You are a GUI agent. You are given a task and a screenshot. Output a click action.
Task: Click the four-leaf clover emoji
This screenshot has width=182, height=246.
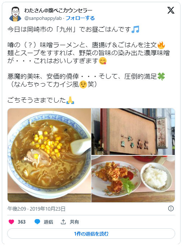(161, 77)
